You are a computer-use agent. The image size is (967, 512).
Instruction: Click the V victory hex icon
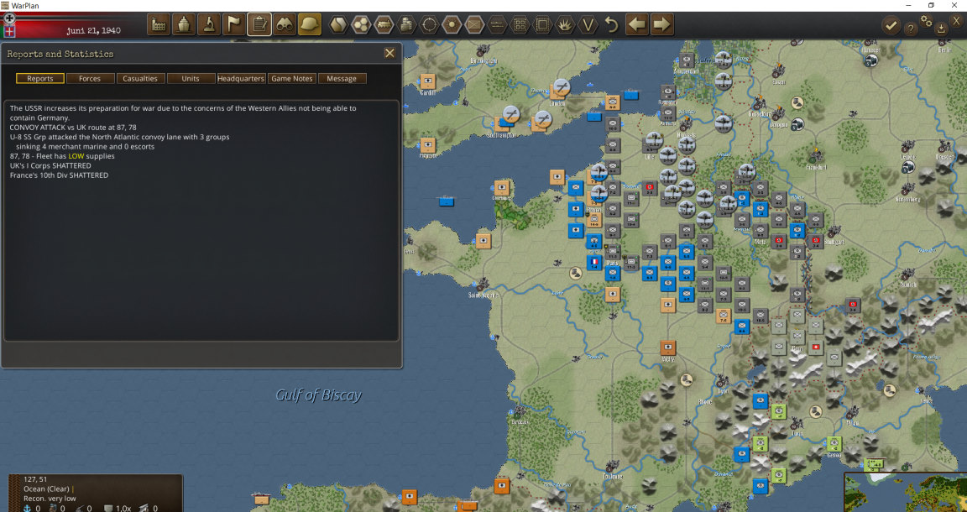588,25
